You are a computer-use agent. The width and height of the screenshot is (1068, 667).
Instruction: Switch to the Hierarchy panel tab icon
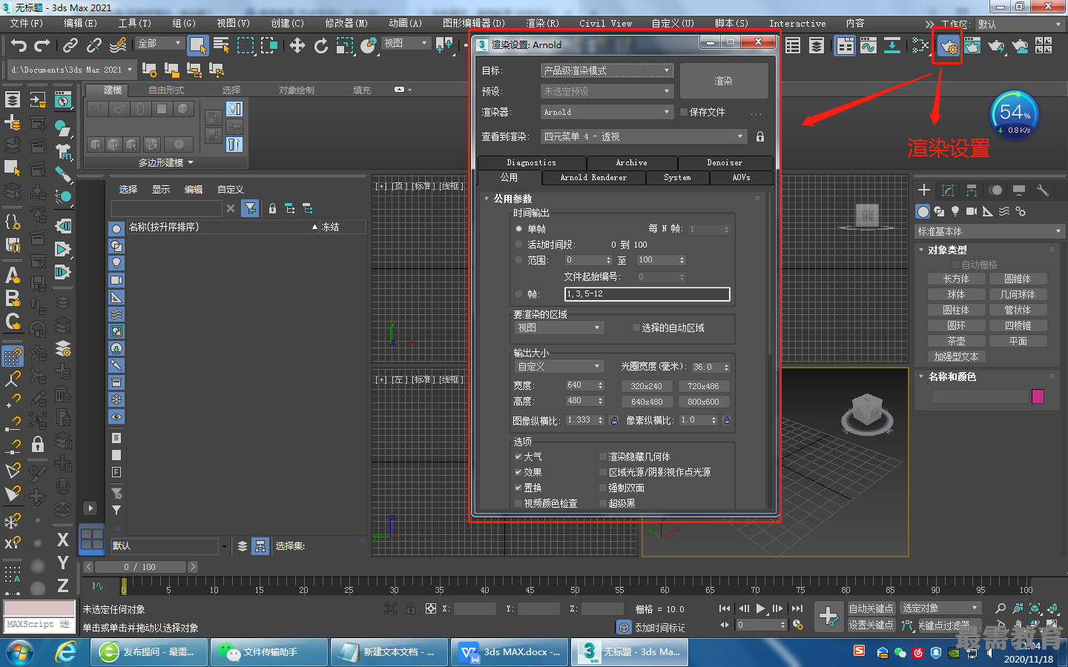pyautogui.click(x=971, y=190)
